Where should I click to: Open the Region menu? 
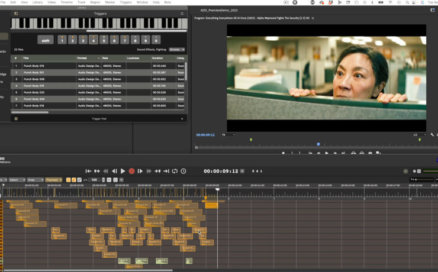[95, 2]
